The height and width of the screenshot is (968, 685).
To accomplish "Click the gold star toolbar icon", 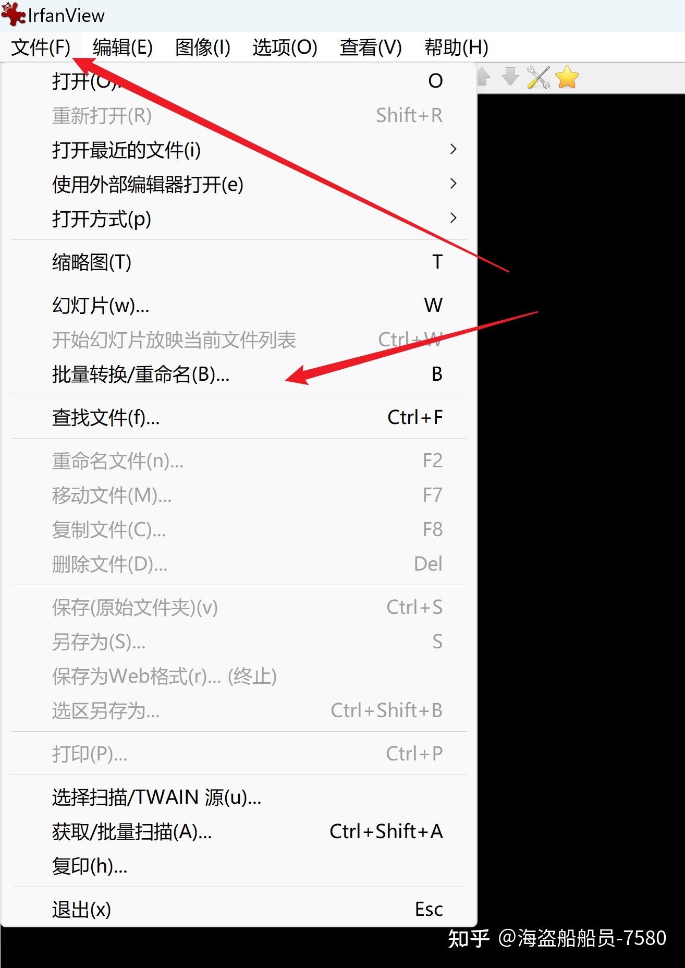I will [567, 77].
